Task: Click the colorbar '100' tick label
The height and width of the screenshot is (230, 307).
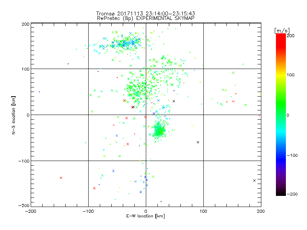Action: tap(290, 75)
